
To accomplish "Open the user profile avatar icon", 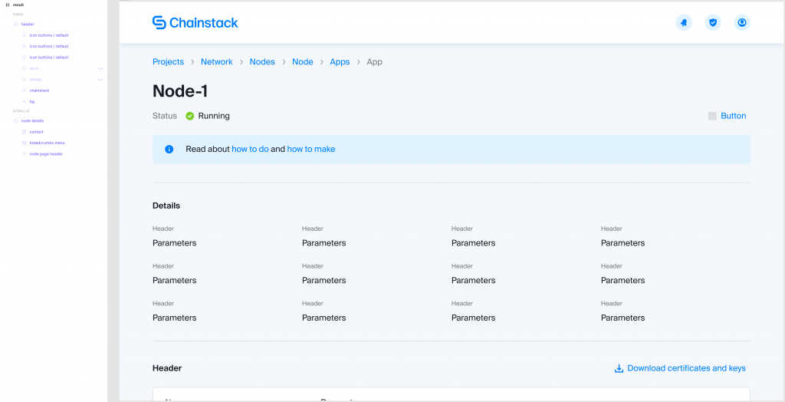I will click(742, 22).
